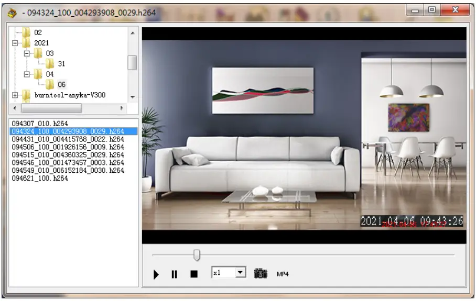Select file 094546_100_001473457_0003.h264
This screenshot has width=476, height=301.
pos(68,163)
